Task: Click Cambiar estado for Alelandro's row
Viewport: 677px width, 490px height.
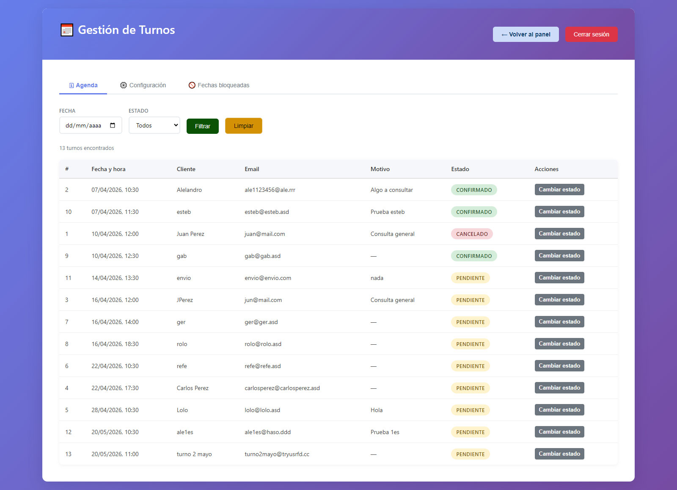Action: [559, 190]
